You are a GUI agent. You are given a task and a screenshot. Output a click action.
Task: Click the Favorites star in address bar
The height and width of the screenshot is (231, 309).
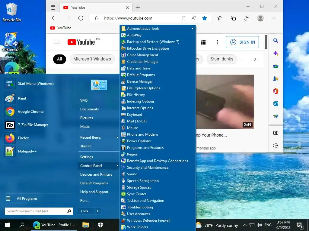click(205, 18)
